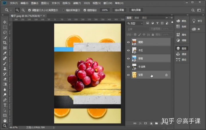Screen dimensions: 206x130
Task: Toggle 调整窗口大小以满屏显示 checkbox
Action: pos(29,10)
